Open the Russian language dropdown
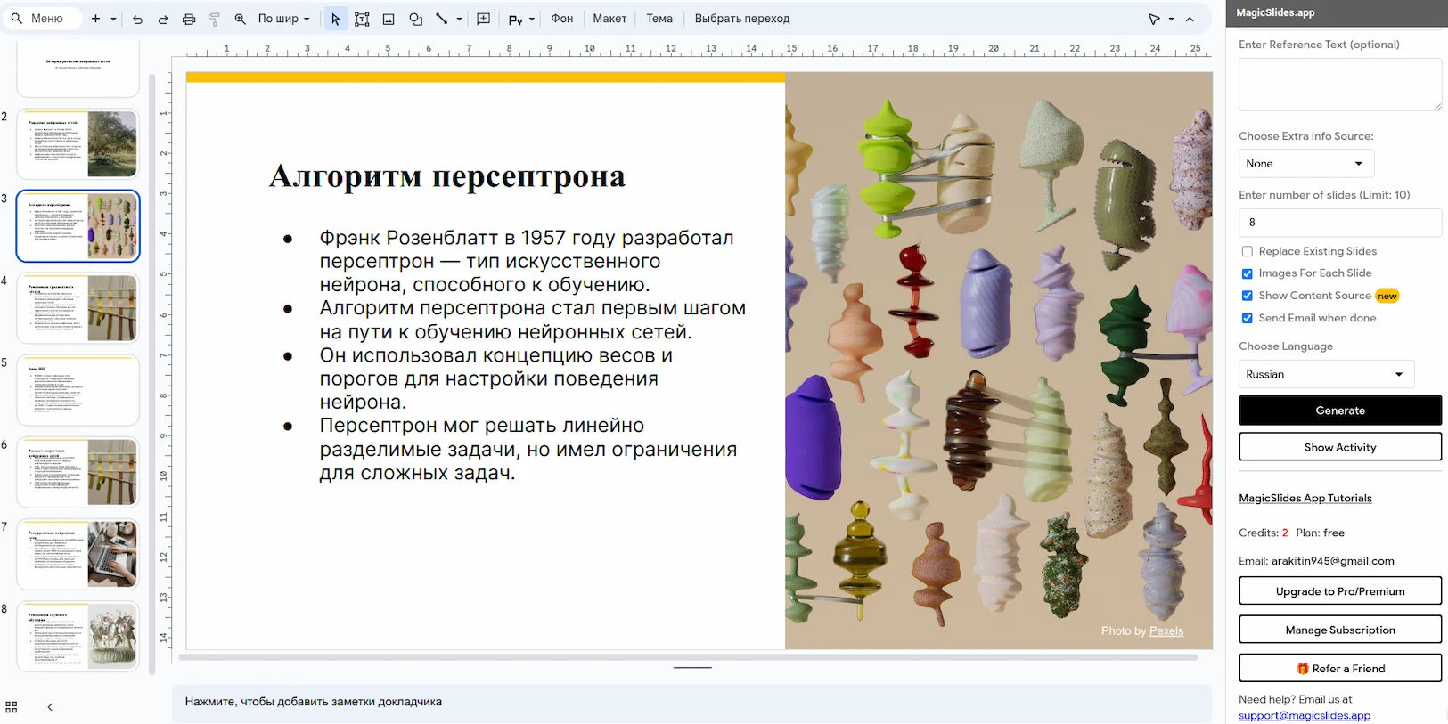Screen dimensions: 1448x724 (1326, 374)
